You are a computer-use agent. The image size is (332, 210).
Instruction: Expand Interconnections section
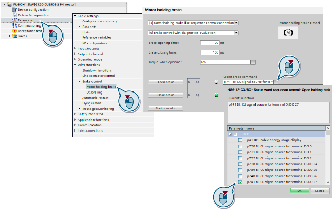click(75, 130)
